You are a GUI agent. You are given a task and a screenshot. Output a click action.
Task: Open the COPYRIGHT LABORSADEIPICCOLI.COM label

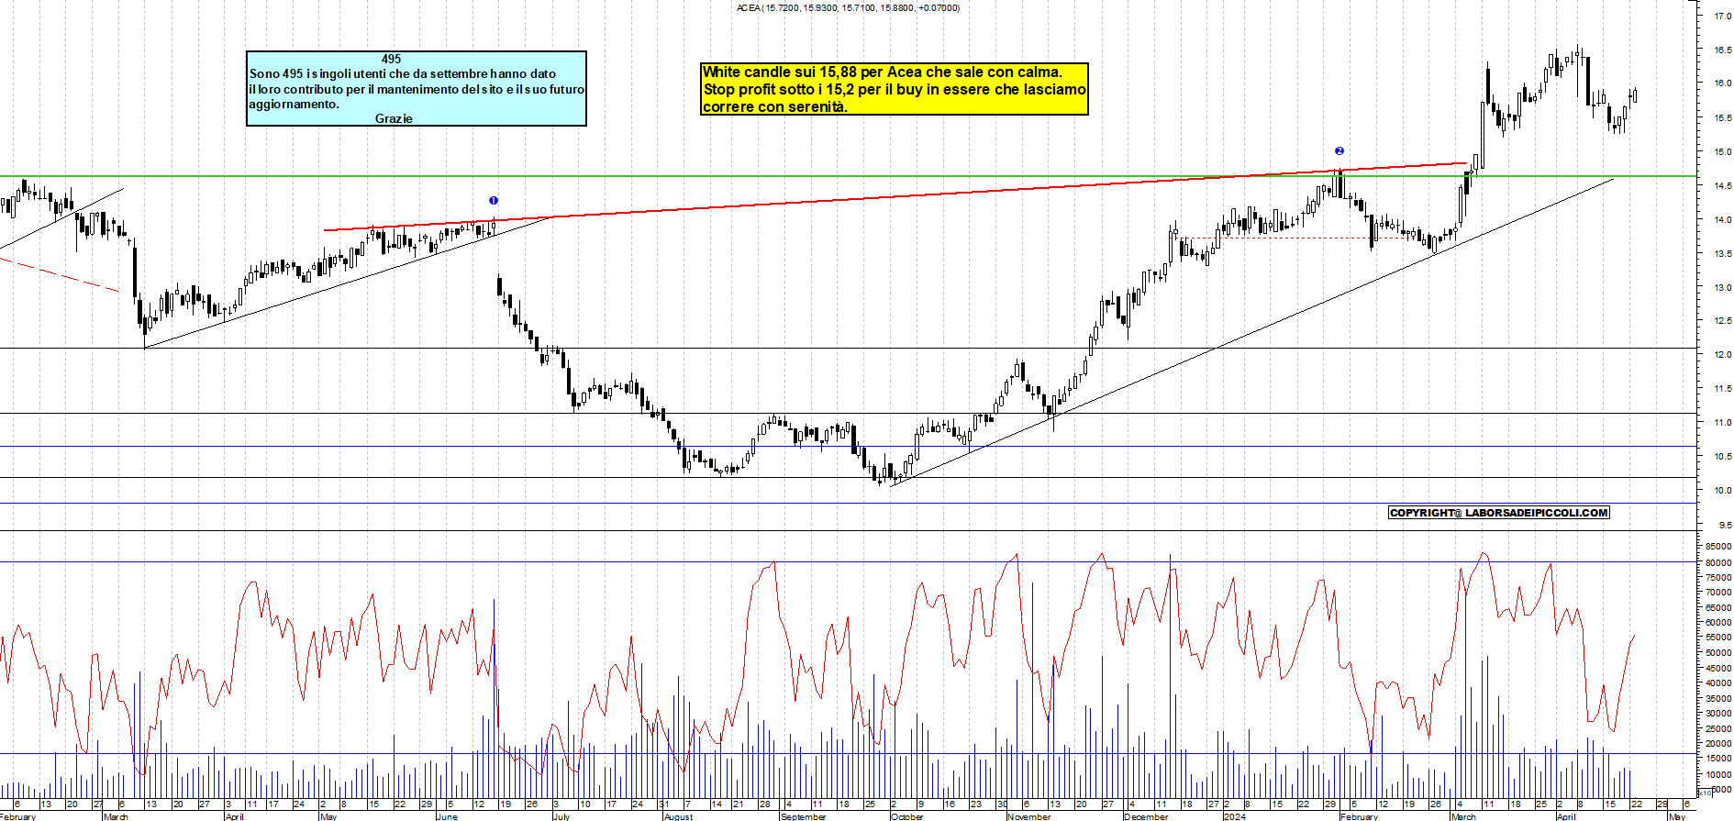(x=1499, y=513)
